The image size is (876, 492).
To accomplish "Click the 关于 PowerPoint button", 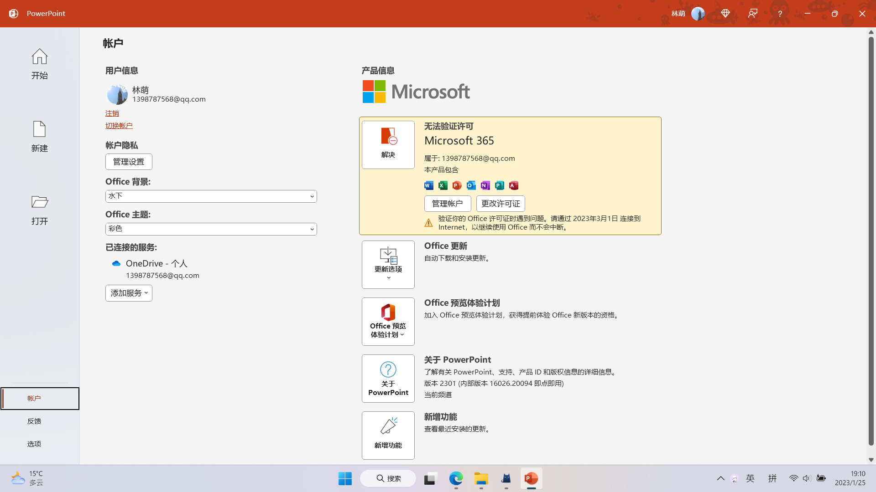I will click(x=388, y=379).
